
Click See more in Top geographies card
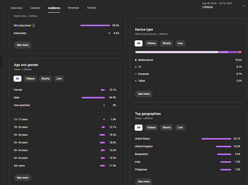pyautogui.click(x=144, y=182)
